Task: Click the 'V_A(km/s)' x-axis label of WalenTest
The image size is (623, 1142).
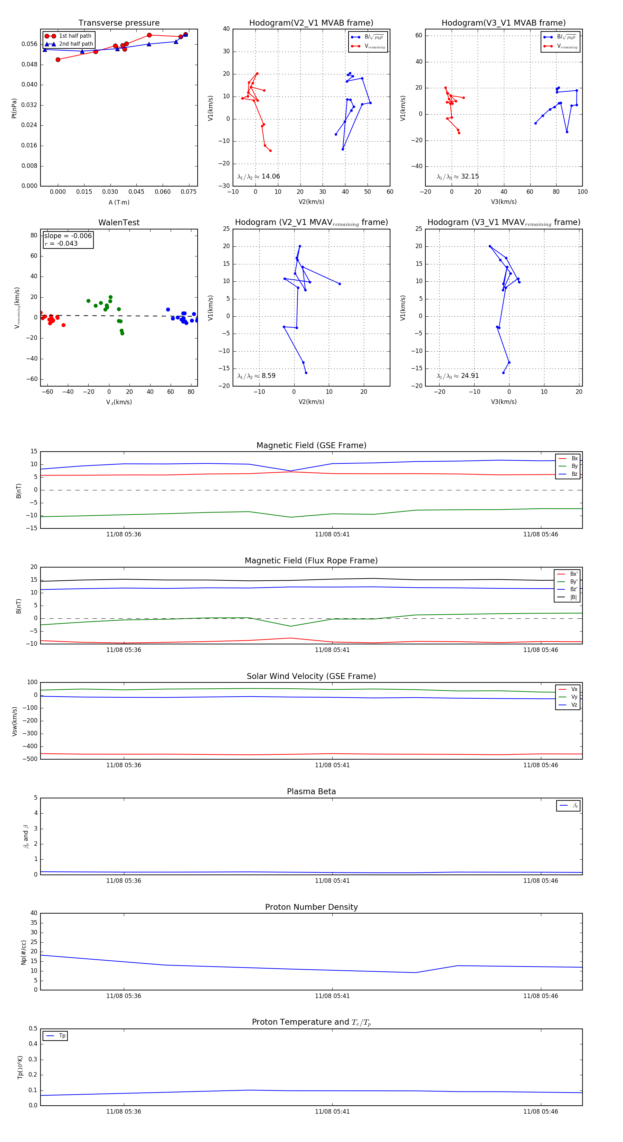Action: click(119, 402)
